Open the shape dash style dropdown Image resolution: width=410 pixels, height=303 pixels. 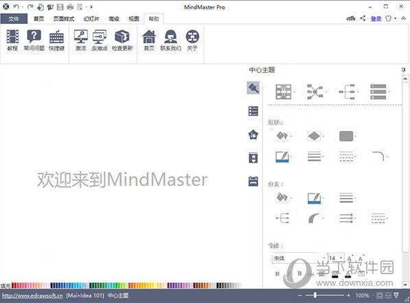(348, 156)
